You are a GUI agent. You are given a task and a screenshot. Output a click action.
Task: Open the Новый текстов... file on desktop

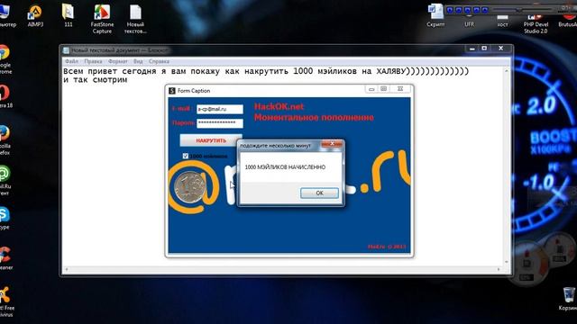pos(135,19)
